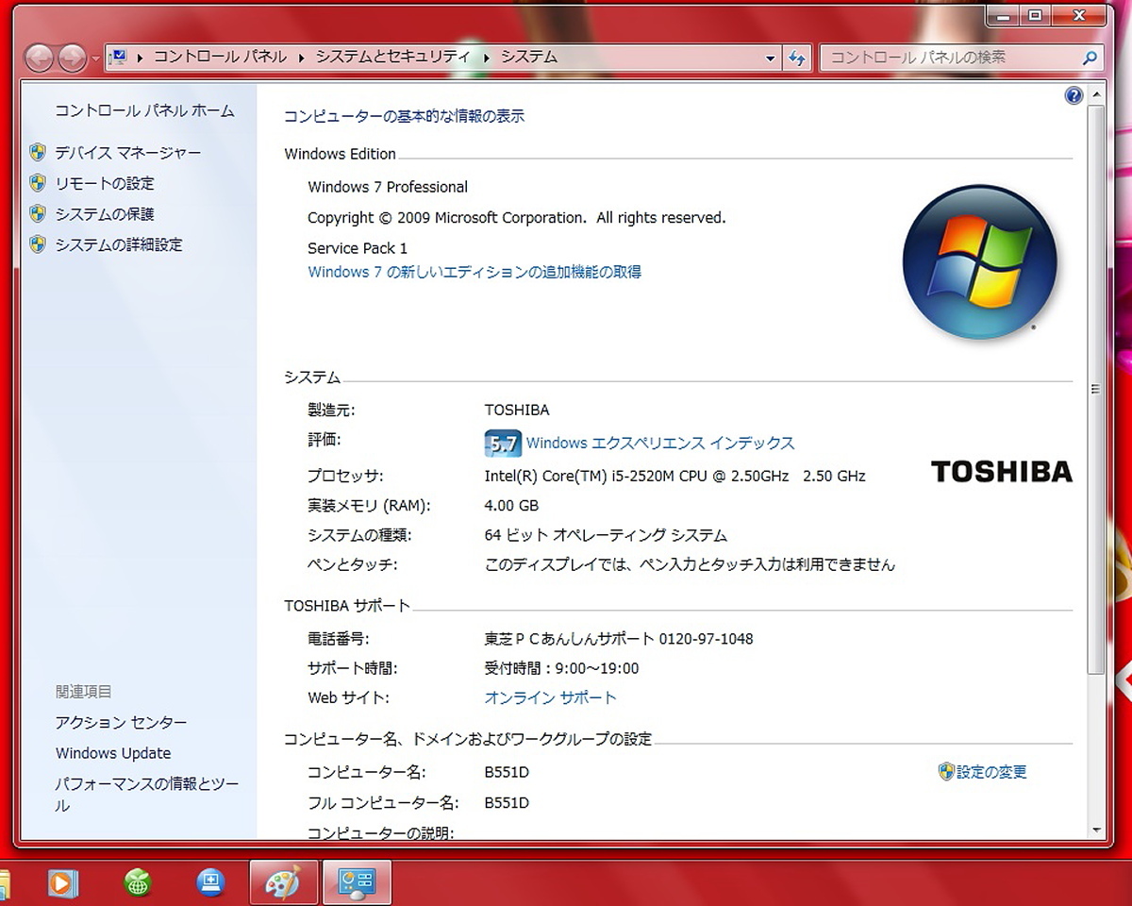Click the scrollbar down arrow
Screen dimensions: 1132x906
pyautogui.click(x=1095, y=830)
